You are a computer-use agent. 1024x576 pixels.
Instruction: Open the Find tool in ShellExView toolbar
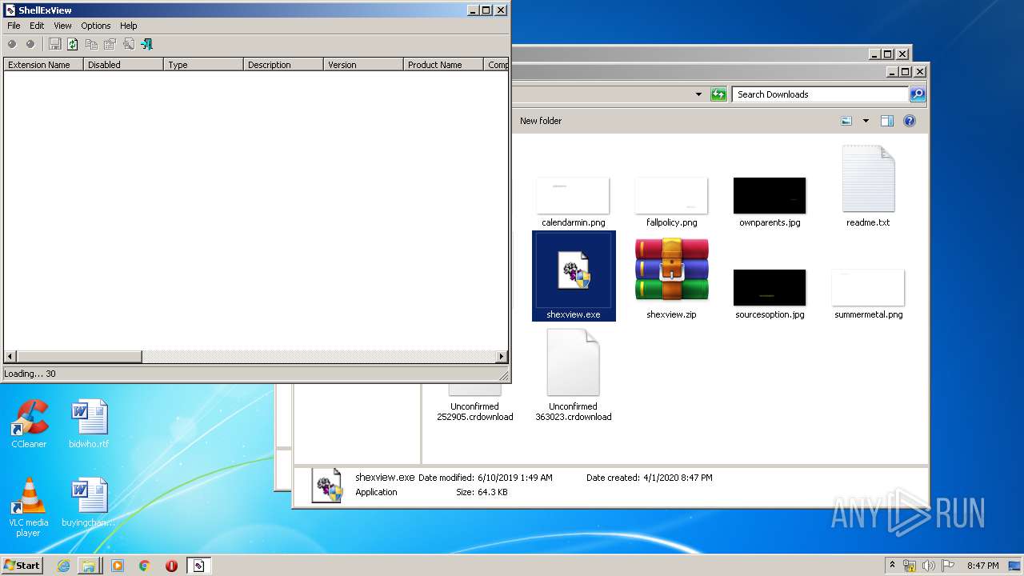128,44
